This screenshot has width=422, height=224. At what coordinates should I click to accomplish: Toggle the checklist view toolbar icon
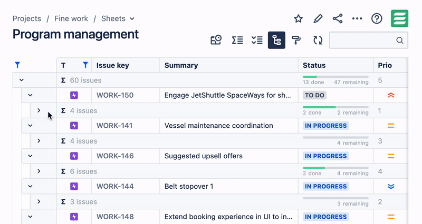257,40
